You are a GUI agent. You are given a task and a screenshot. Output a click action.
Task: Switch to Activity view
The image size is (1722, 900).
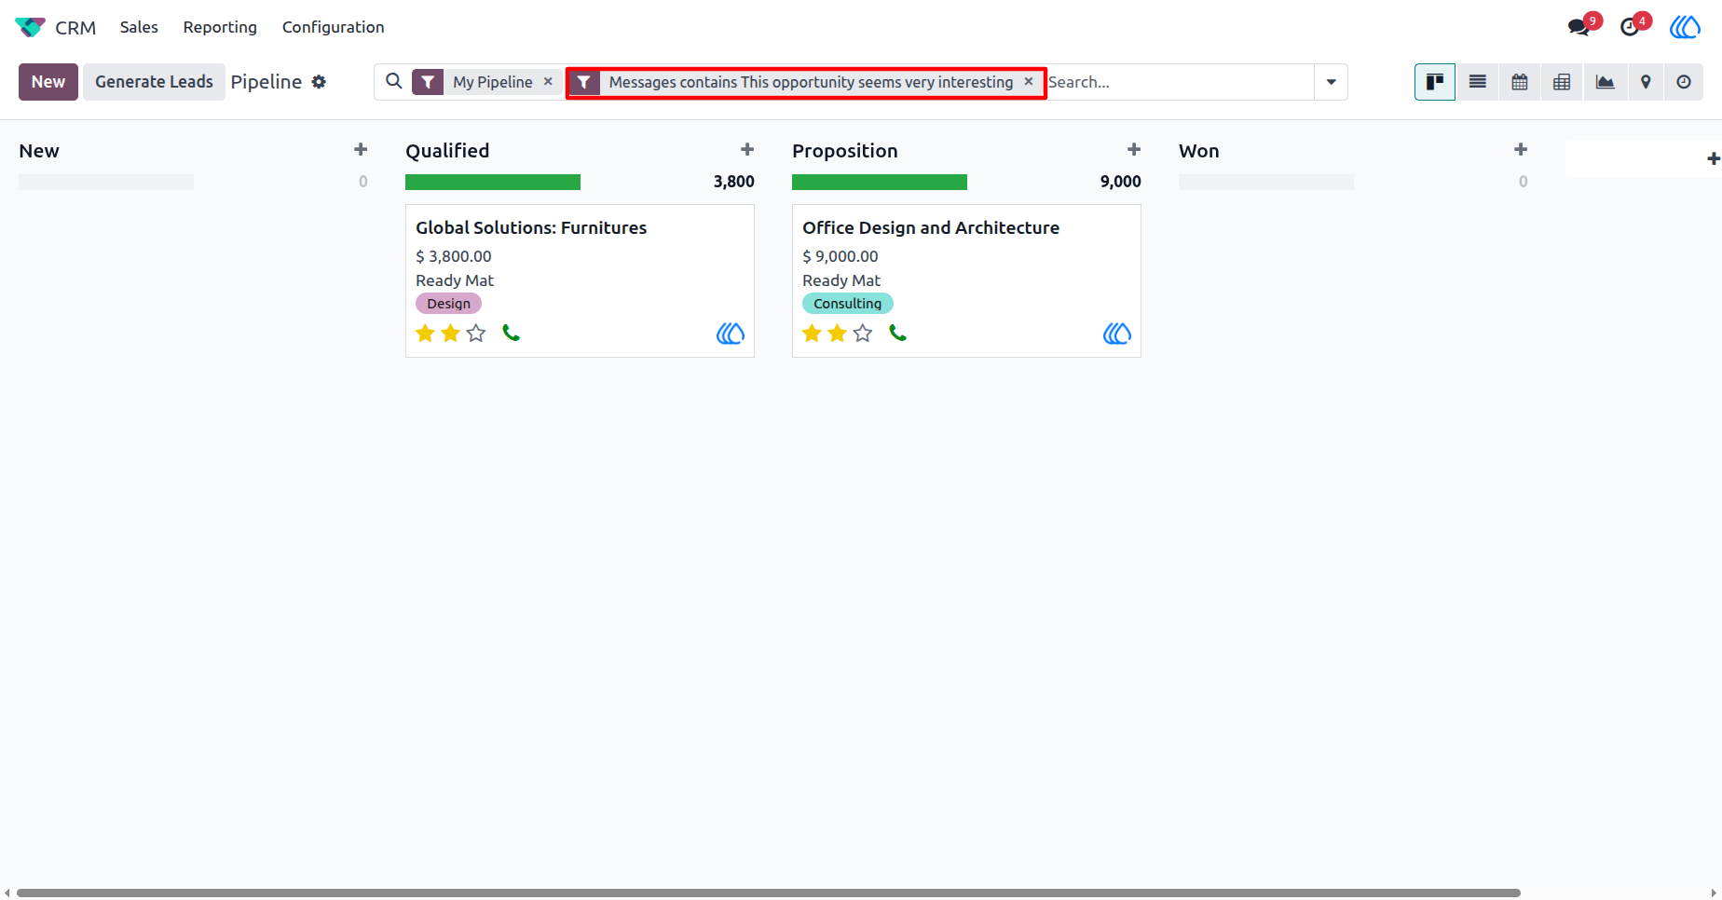(x=1684, y=82)
